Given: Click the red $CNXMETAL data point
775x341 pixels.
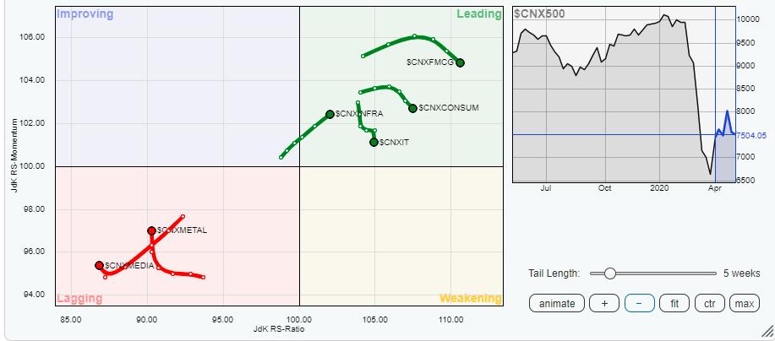Looking at the screenshot, I should tap(151, 230).
